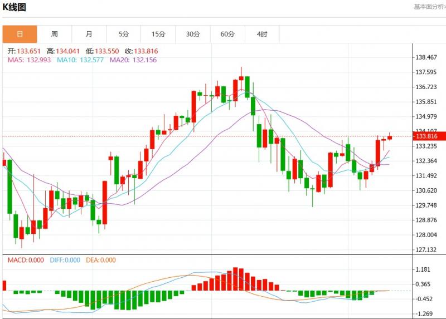Click the K线图 title
The width and height of the screenshot is (446, 319).
[x=14, y=7]
